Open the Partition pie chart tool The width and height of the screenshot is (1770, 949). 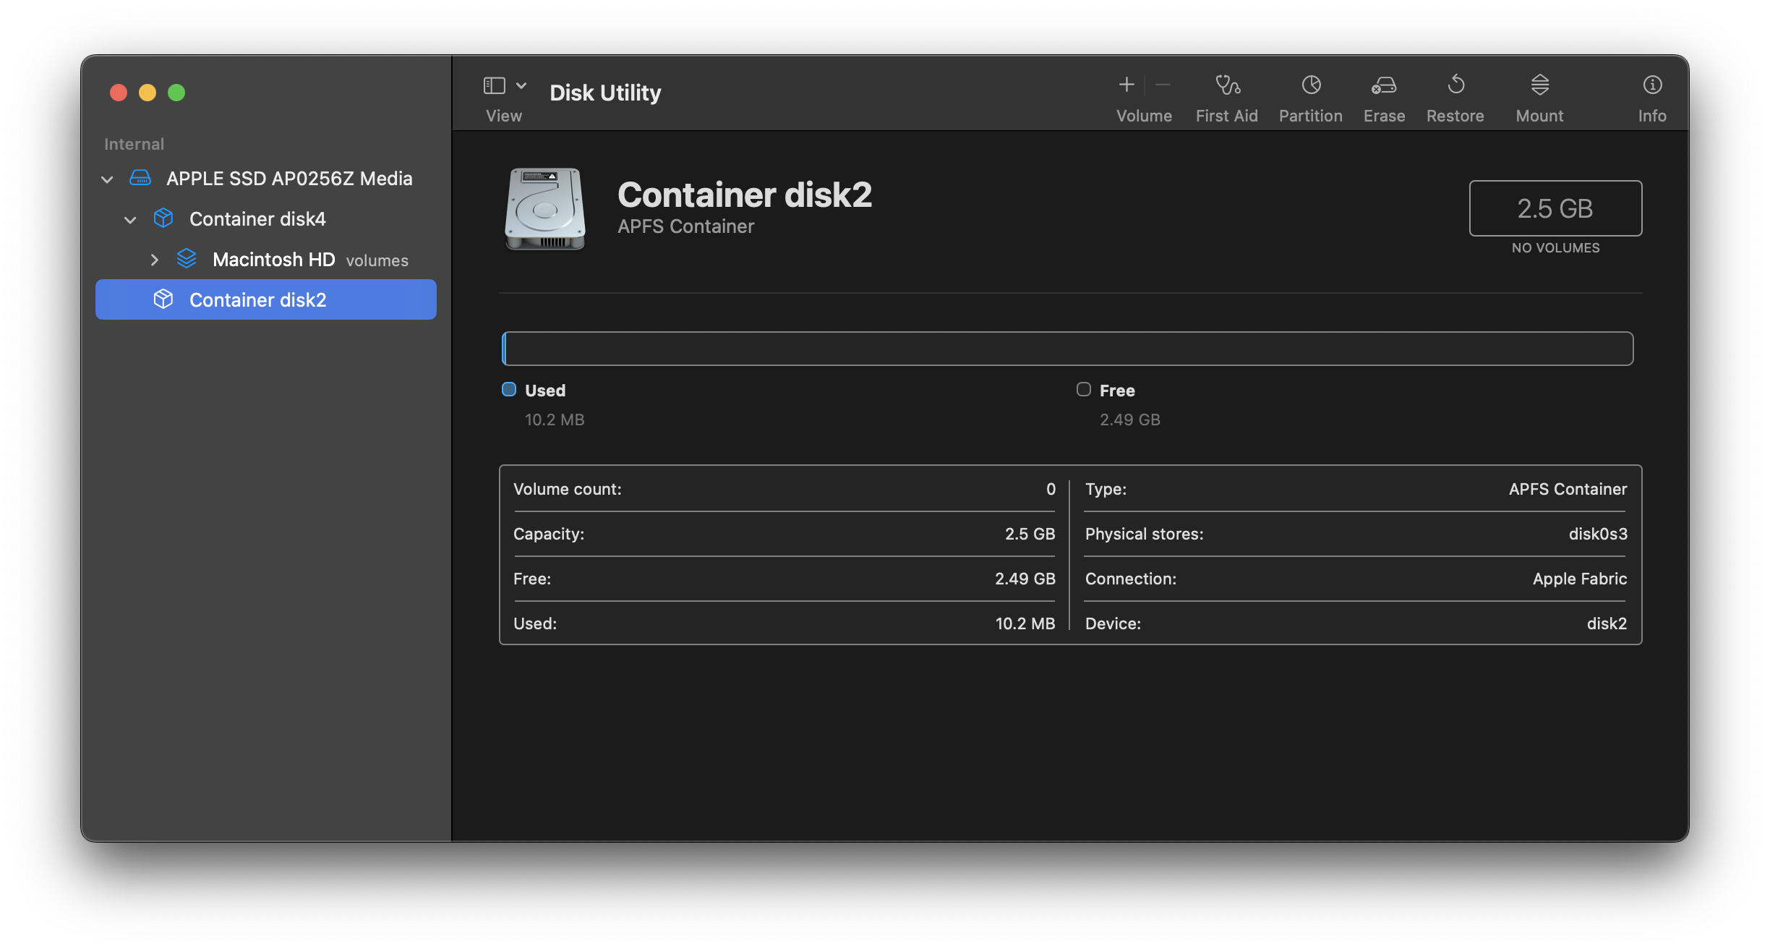point(1311,85)
